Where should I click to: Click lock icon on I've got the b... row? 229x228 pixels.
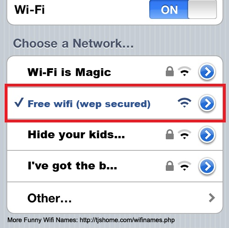click(169, 166)
